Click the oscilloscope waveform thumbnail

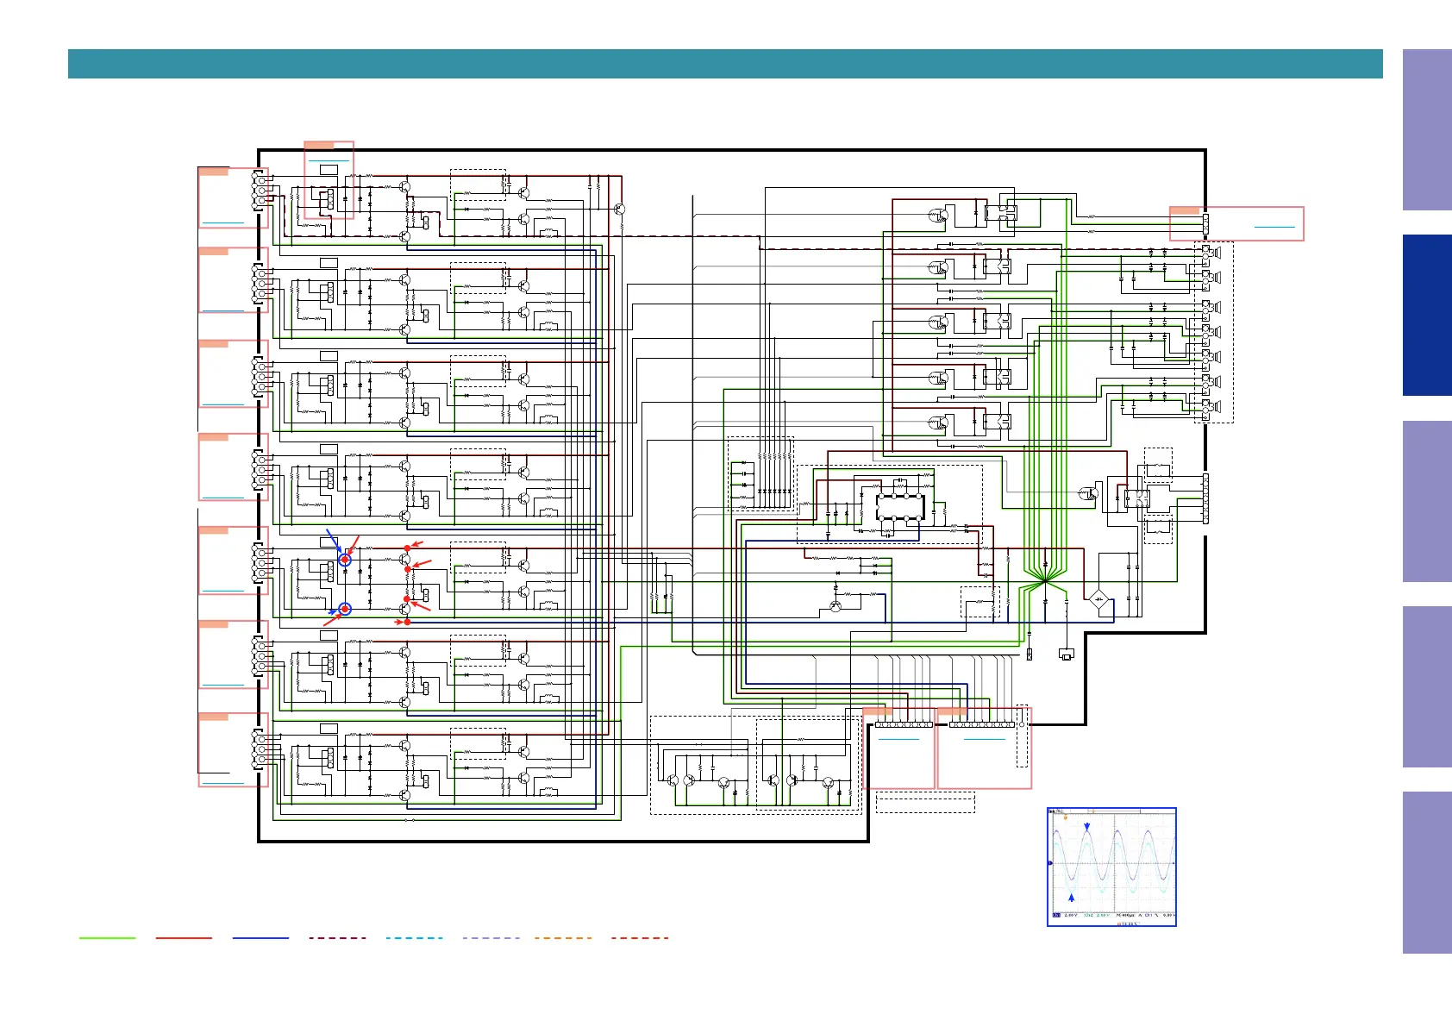tap(1111, 867)
